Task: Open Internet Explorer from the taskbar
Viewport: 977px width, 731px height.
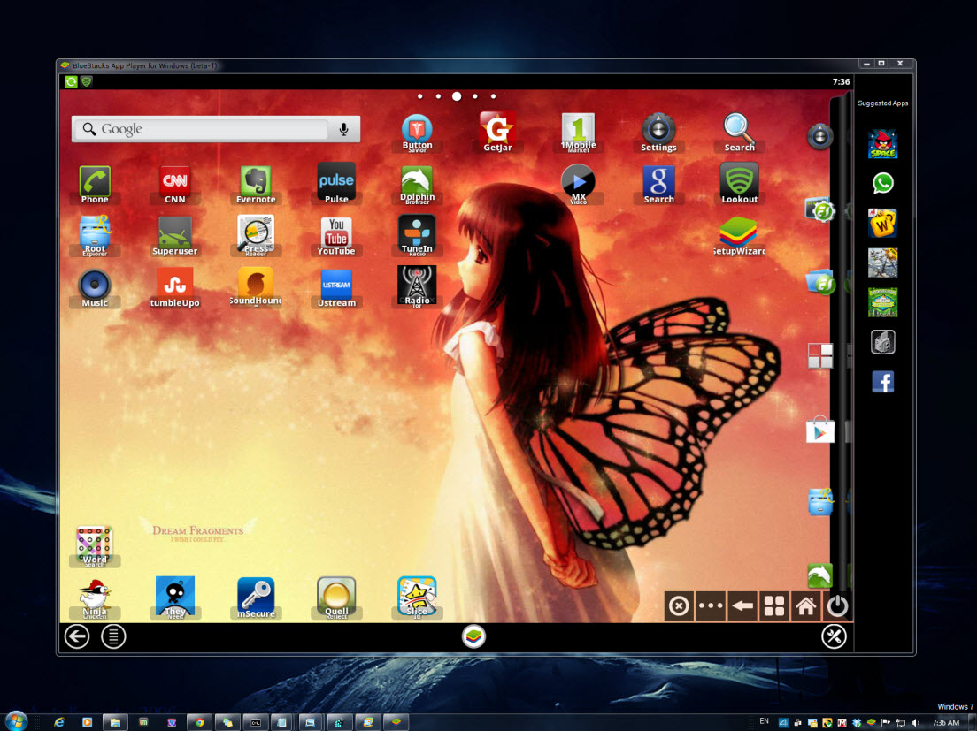Action: click(x=59, y=722)
